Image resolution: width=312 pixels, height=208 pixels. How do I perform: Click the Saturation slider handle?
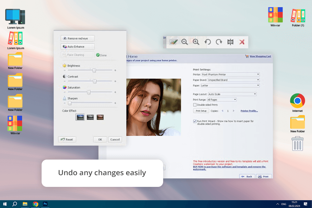click(89, 92)
